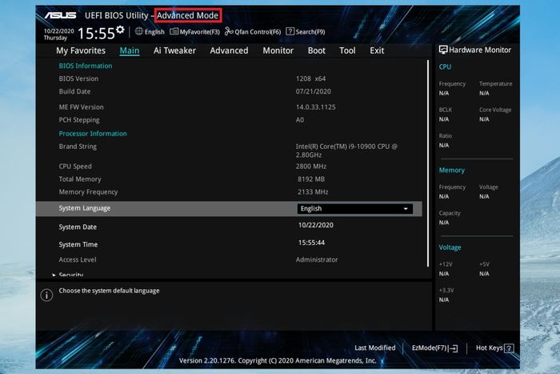560x374 pixels.
Task: Click the Hot Keys question mark icon
Action: pyautogui.click(x=510, y=348)
